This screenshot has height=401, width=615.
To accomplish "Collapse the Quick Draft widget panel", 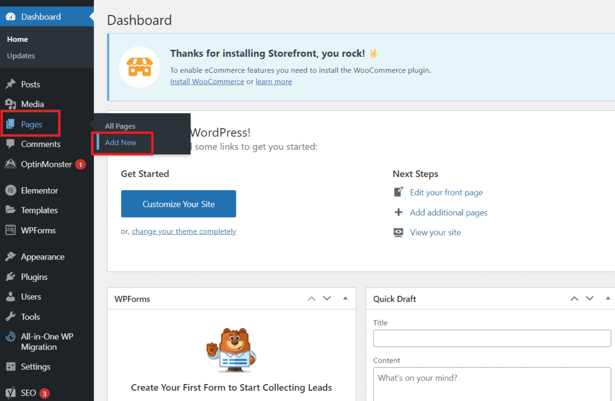I will click(x=608, y=298).
